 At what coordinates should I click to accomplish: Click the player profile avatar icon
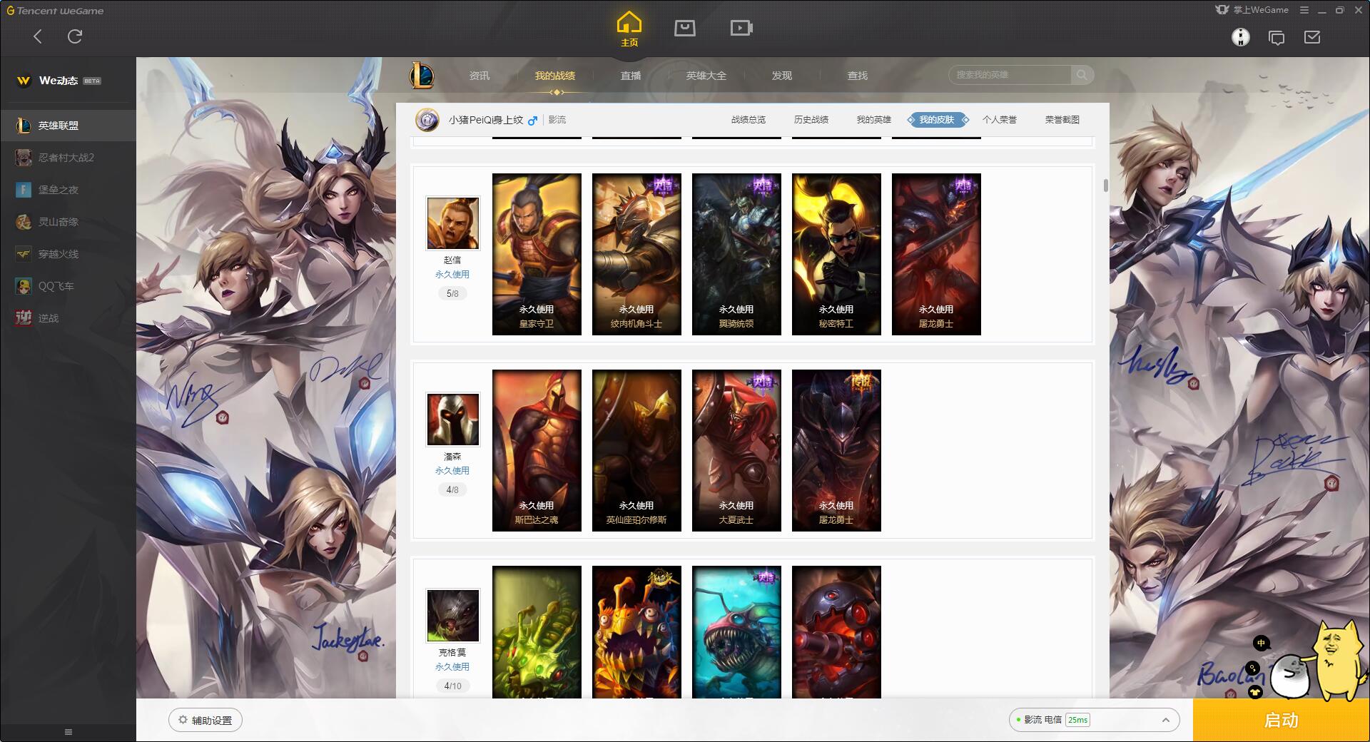click(x=427, y=120)
